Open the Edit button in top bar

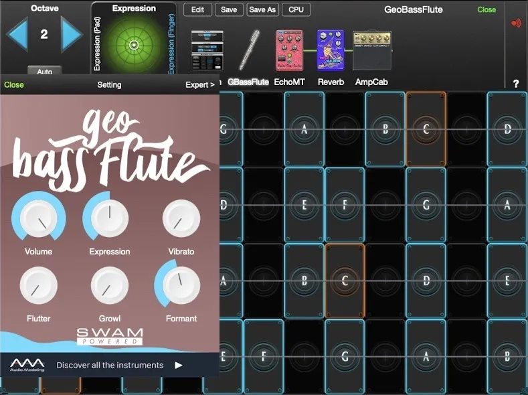coord(197,9)
